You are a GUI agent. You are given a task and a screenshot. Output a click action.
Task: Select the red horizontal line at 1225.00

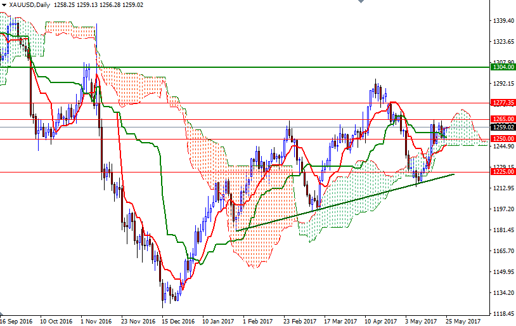point(245,172)
